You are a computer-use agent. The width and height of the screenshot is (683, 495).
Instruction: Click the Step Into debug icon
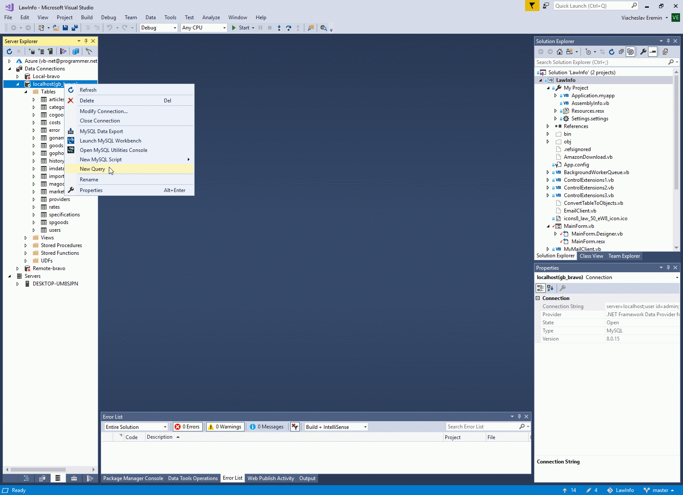coord(279,28)
